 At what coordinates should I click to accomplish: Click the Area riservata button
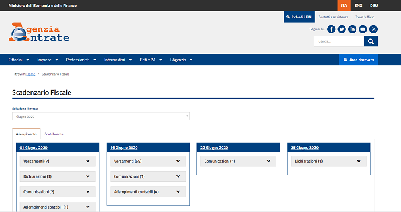[x=358, y=60]
